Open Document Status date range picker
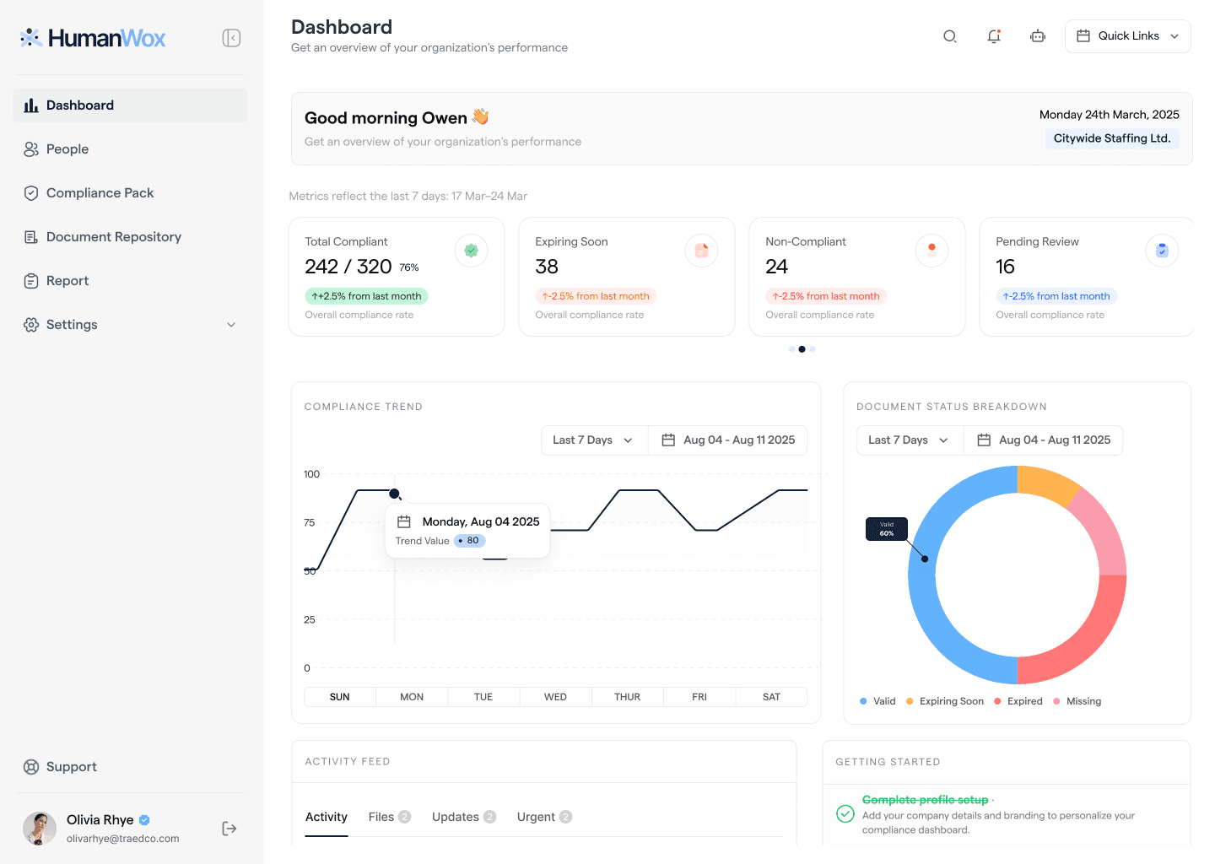The height and width of the screenshot is (864, 1215). click(x=1044, y=440)
